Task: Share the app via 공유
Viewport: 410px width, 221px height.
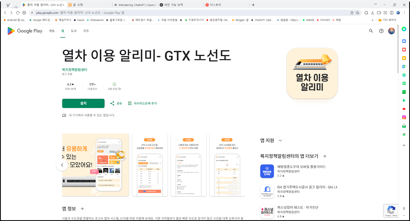Action: coord(116,103)
